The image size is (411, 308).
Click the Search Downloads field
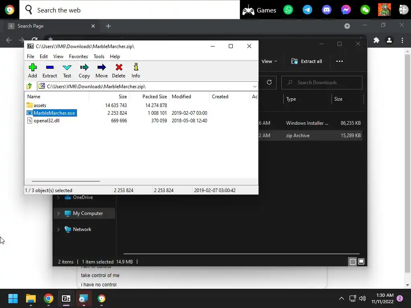(x=322, y=83)
